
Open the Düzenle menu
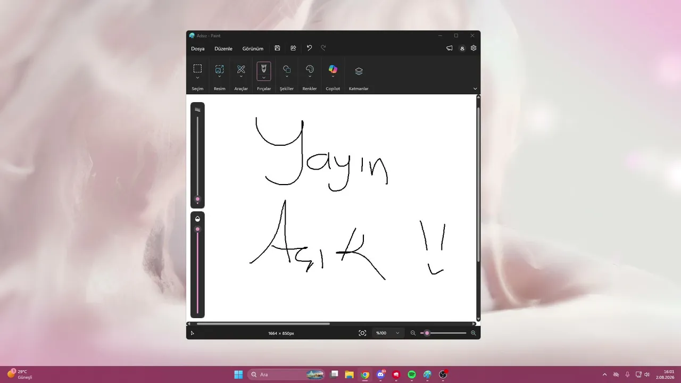pos(223,48)
